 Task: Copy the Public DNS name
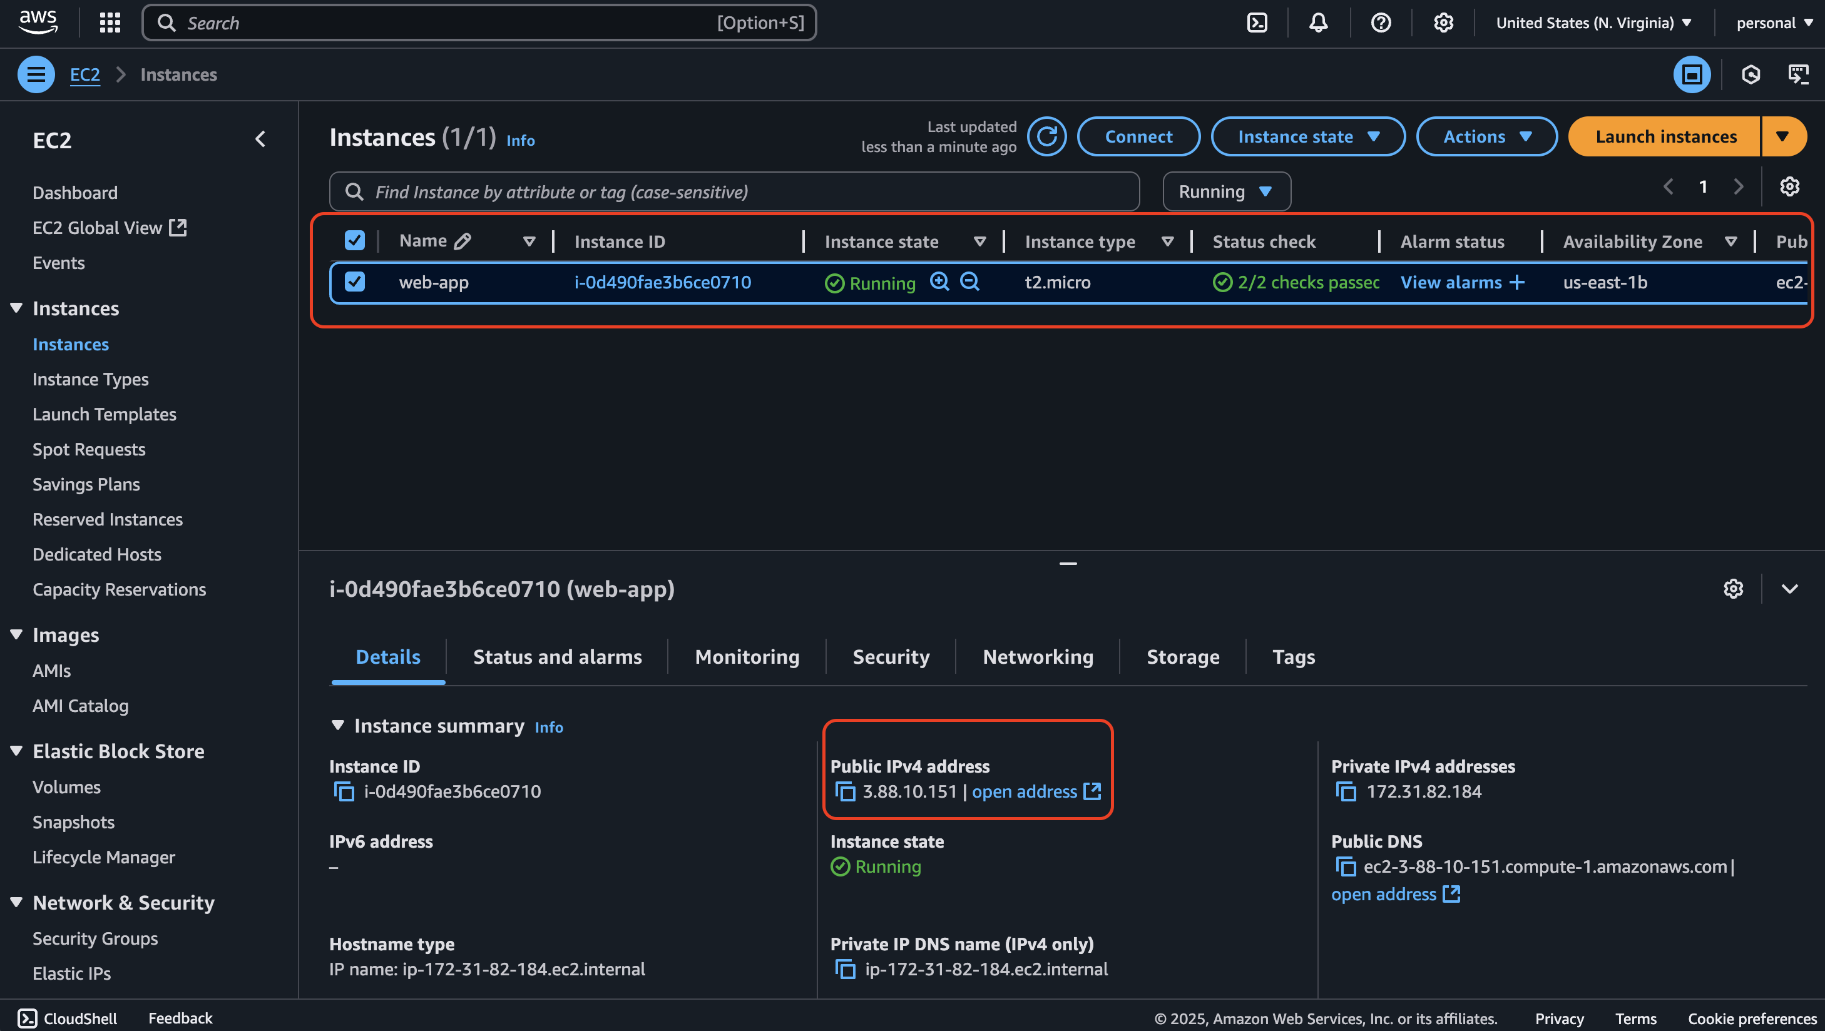coord(1346,866)
